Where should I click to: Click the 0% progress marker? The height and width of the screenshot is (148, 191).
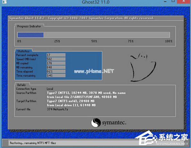(x=19, y=41)
